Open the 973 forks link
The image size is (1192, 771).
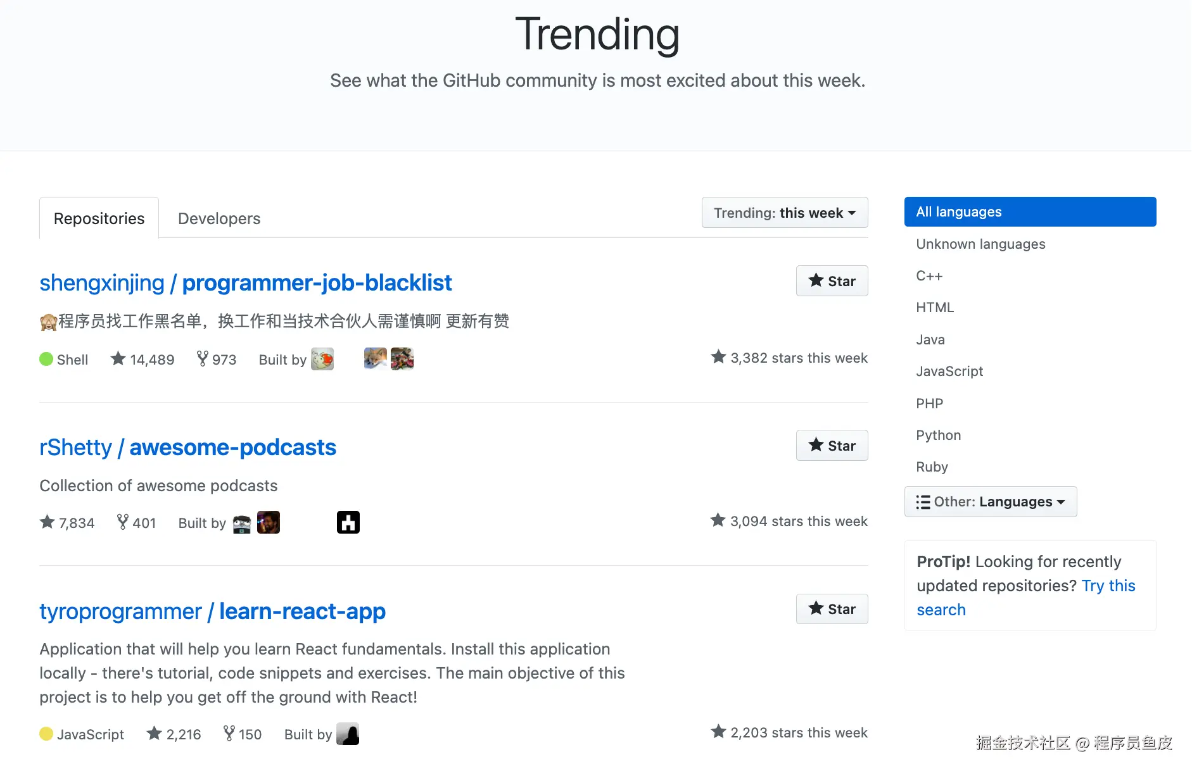click(x=217, y=360)
